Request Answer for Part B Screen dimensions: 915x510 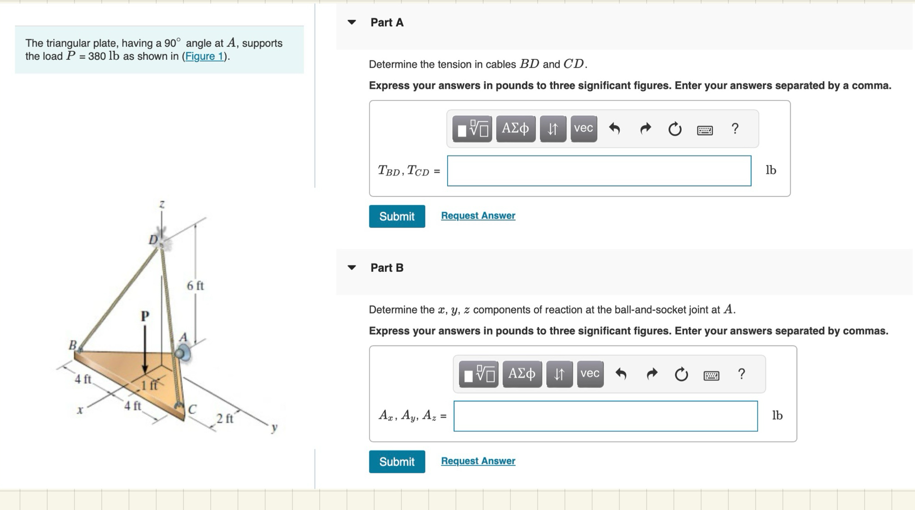coord(478,461)
